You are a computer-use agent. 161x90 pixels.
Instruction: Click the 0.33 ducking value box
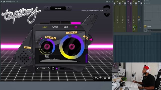coord(47,56)
